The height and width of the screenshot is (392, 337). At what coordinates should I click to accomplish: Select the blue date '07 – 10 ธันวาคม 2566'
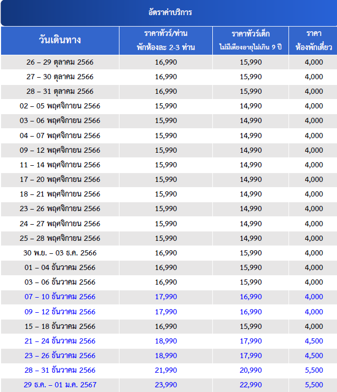(x=60, y=297)
